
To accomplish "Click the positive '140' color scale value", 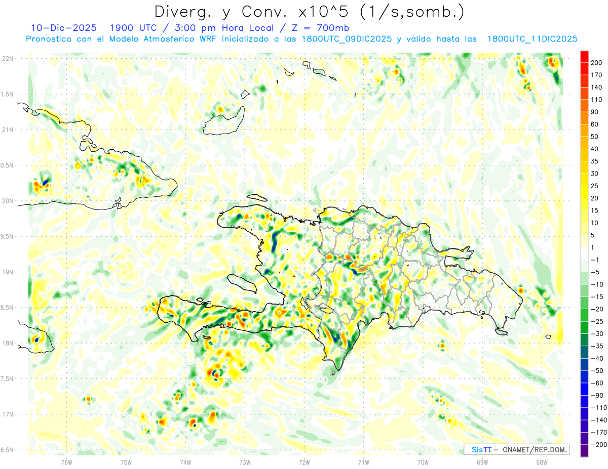I will [x=597, y=88].
